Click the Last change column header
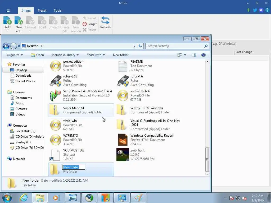Viewport: 271px width, 203px height. point(244,52)
